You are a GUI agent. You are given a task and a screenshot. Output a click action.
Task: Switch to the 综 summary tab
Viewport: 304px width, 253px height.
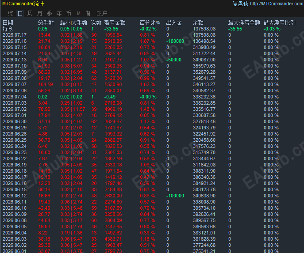(11, 13)
